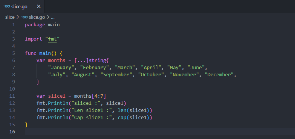This screenshot has height=139, width=295.
Task: Click the '[4:7]' slice range
Action: coord(99,96)
